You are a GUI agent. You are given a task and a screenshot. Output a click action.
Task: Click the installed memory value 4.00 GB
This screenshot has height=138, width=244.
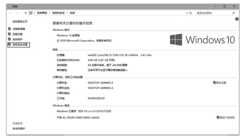click(101, 60)
